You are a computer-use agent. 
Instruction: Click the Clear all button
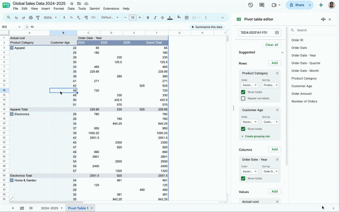[x=272, y=45]
